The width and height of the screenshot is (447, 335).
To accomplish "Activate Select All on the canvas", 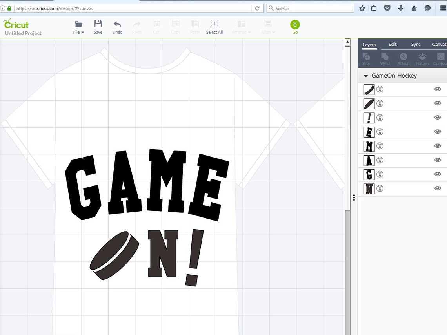I will [x=214, y=25].
